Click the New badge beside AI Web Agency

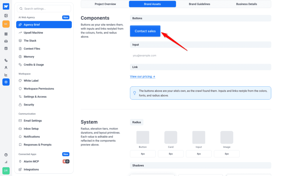point(66,17)
